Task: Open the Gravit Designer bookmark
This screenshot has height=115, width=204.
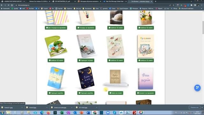Action: pyautogui.click(x=123, y=9)
